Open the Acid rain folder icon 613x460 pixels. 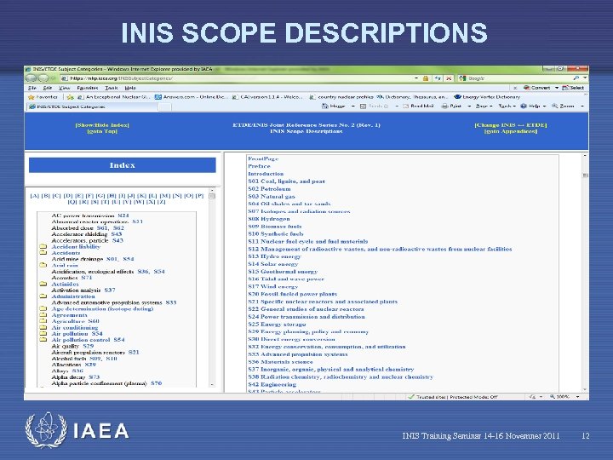43,265
